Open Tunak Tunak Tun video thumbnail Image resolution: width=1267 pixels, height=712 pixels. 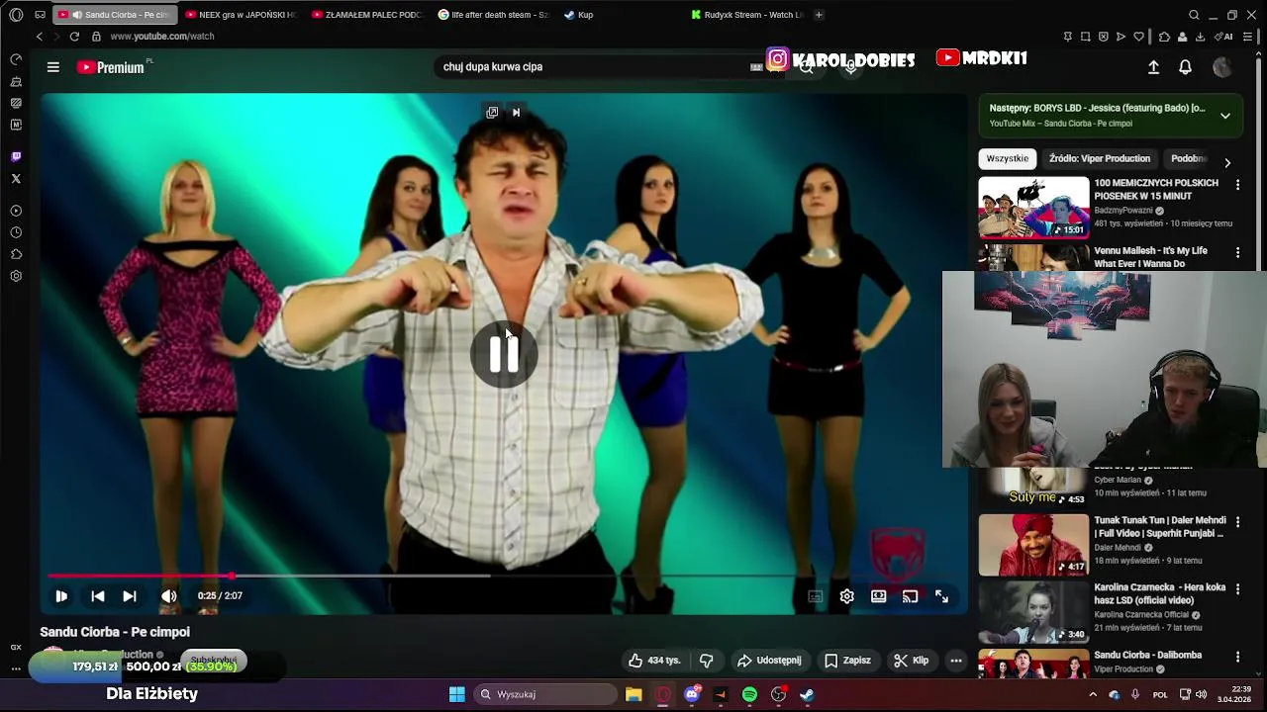click(x=1033, y=545)
